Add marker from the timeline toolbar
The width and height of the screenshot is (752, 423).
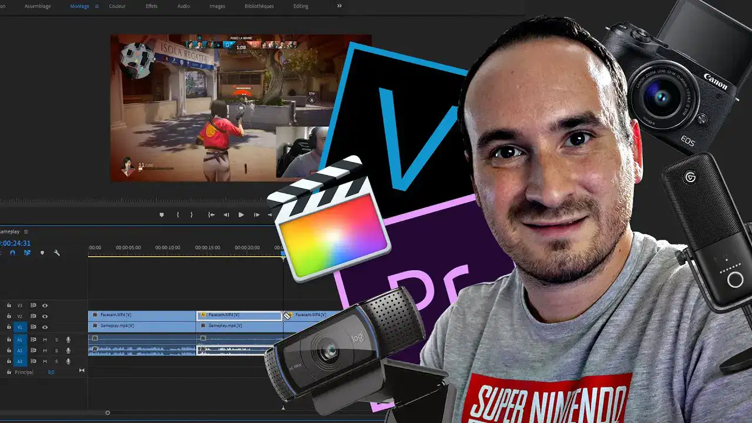point(42,253)
